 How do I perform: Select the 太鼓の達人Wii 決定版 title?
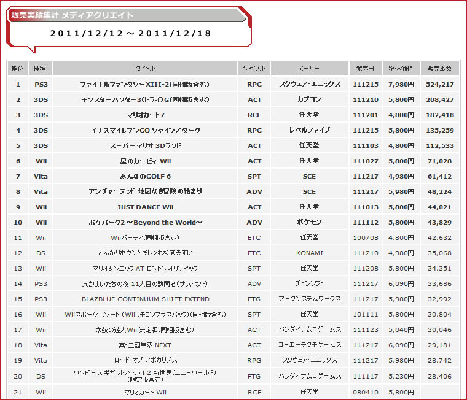[x=145, y=330]
